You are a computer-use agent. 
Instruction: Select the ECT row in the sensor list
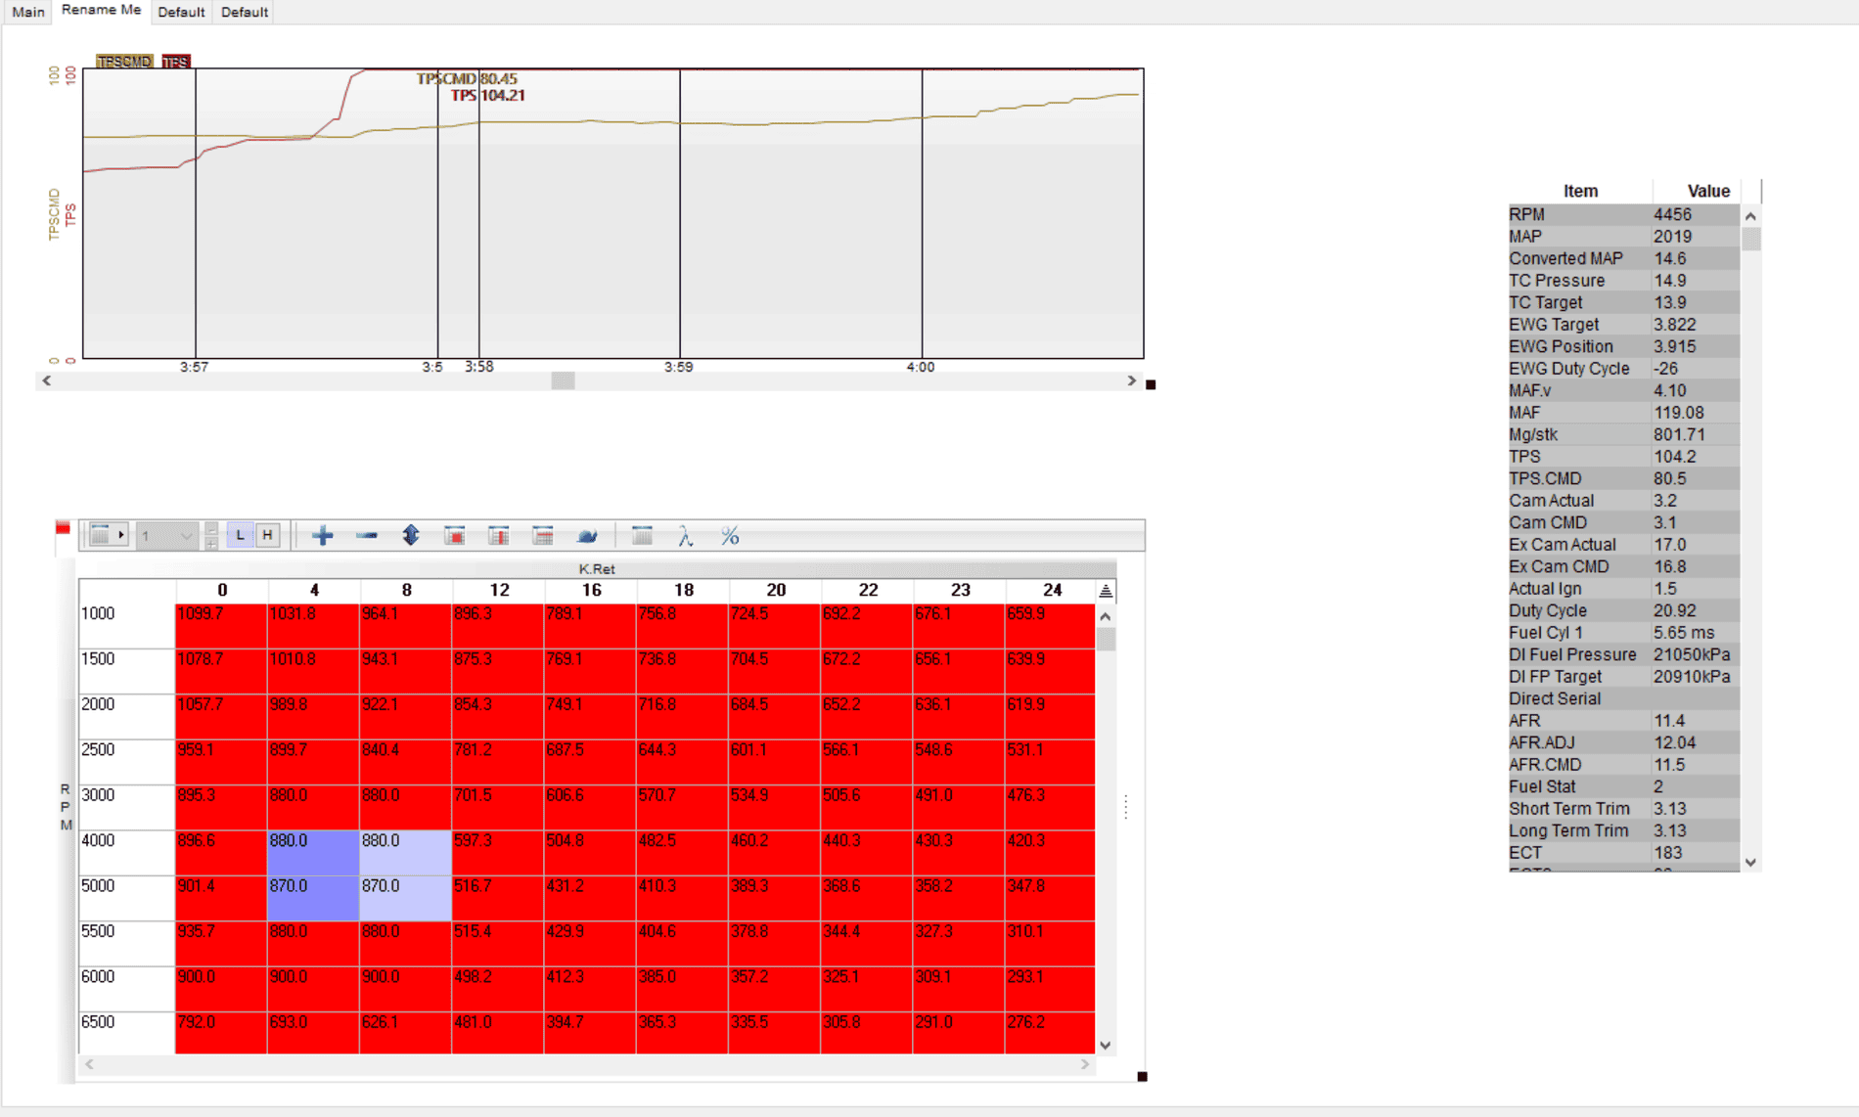(1624, 853)
